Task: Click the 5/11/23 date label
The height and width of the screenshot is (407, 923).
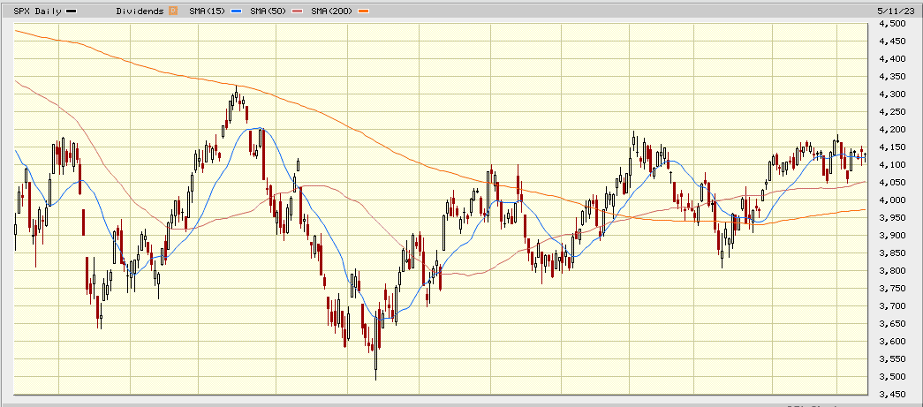Action: tap(899, 10)
